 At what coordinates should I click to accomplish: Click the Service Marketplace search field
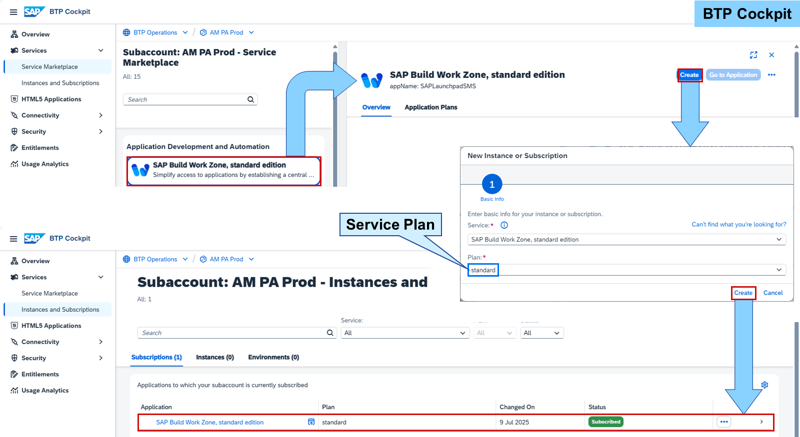190,99
